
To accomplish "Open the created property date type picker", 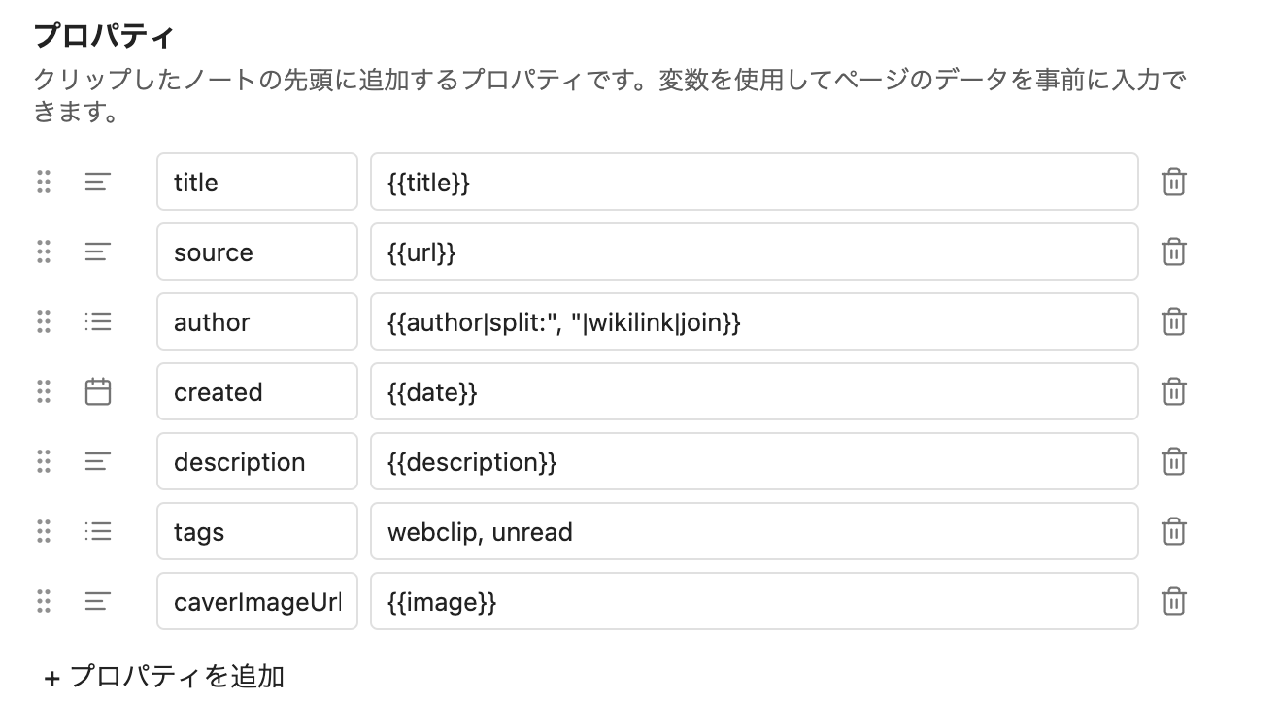I will [97, 392].
